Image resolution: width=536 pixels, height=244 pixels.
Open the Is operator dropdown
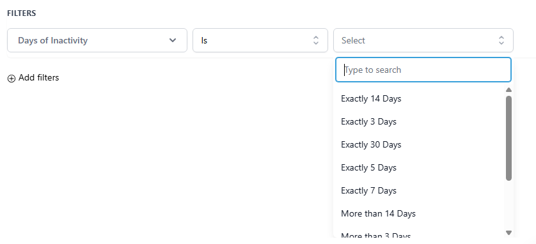(x=260, y=40)
